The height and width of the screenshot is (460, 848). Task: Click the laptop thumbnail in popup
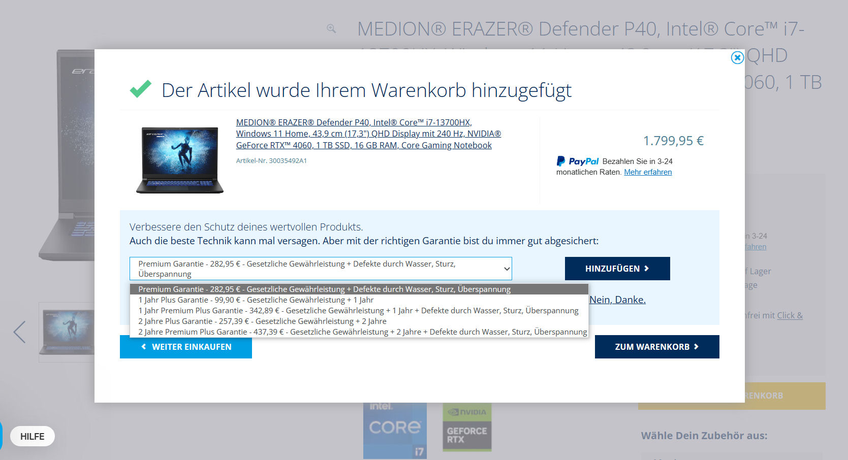(180, 160)
